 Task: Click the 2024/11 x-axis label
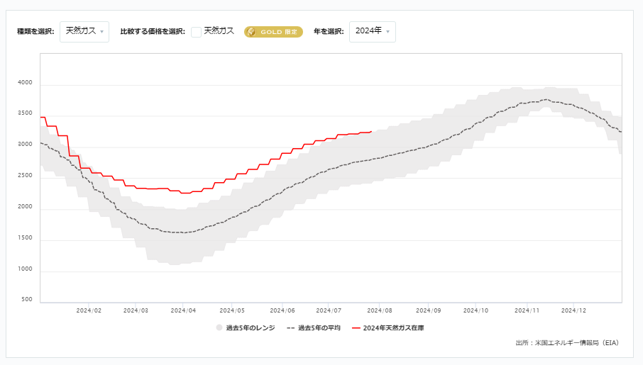(527, 310)
